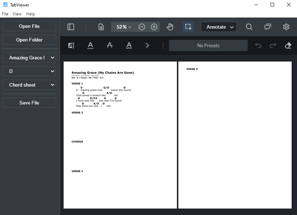Expand the Chord sheet type dropdown
Image resolution: width=297 pixels, height=215 pixels.
click(x=29, y=85)
